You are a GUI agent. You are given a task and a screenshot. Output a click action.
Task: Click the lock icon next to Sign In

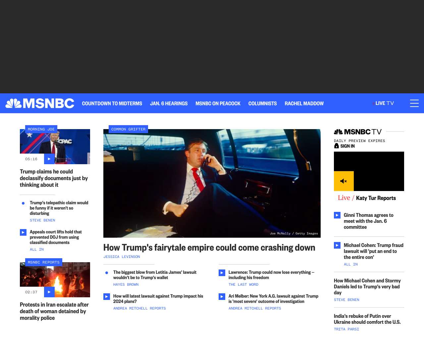[337, 146]
